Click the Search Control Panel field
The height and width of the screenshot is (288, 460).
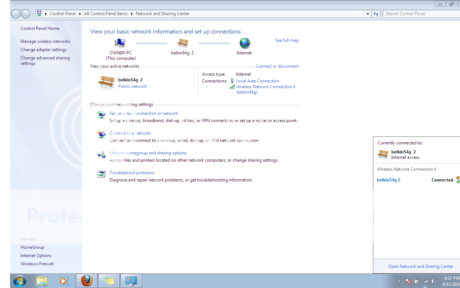point(420,14)
